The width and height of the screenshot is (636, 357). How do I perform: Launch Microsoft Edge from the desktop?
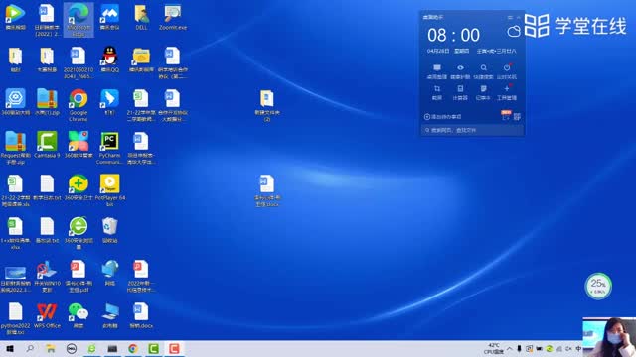point(79,20)
